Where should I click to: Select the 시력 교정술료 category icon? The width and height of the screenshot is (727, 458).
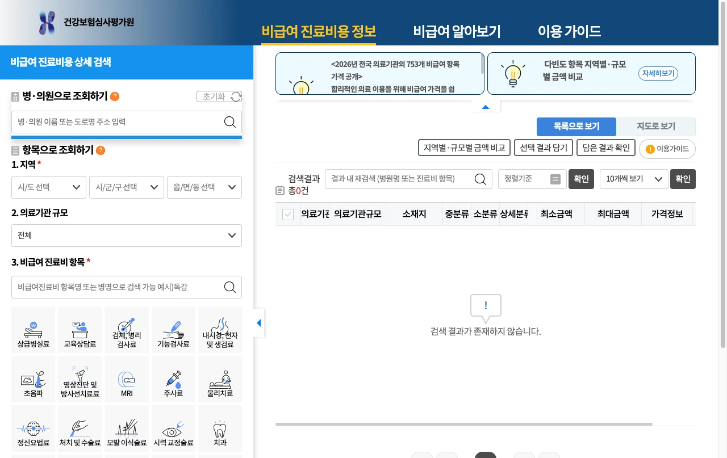[x=173, y=428]
